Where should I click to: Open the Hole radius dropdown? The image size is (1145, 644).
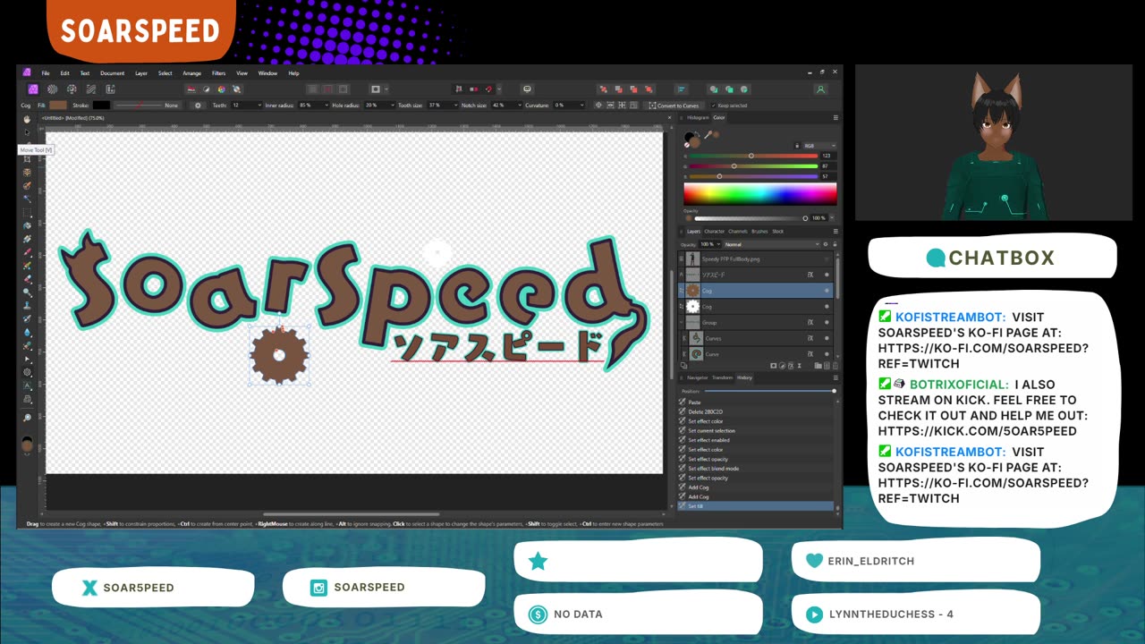[393, 106]
